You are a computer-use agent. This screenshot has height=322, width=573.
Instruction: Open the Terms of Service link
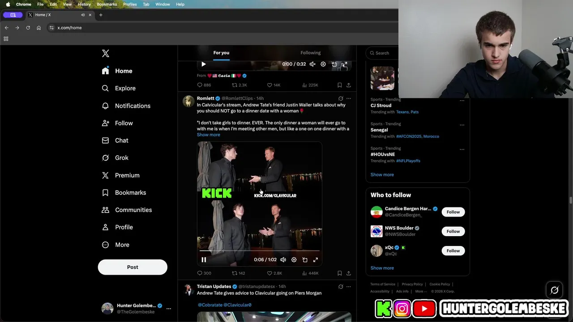pos(383,284)
